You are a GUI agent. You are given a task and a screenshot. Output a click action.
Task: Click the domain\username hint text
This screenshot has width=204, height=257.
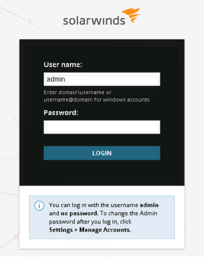[x=78, y=92]
